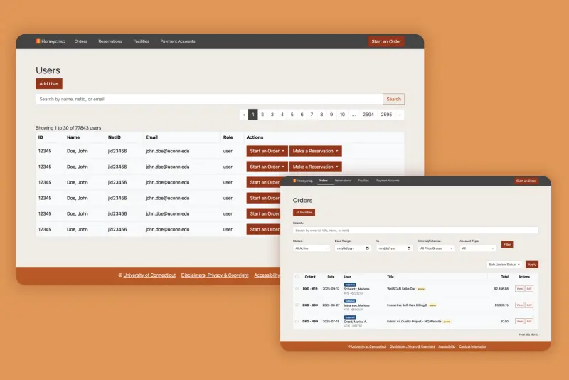Open Make a Reservation dropdown in first user row
Image resolution: width=569 pixels, height=380 pixels.
[316, 151]
